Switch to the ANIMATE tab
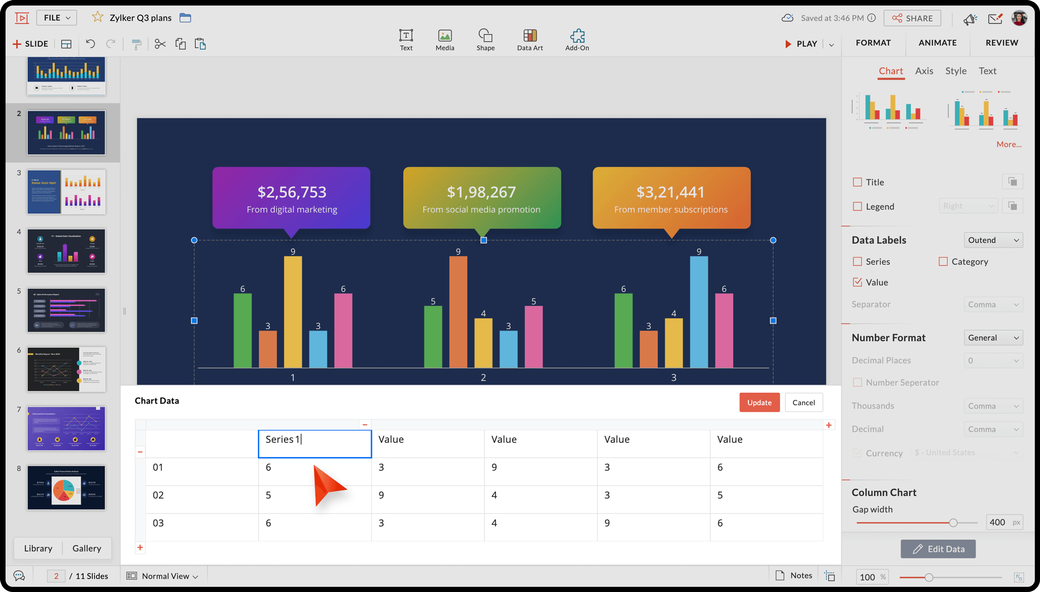The width and height of the screenshot is (1040, 592). pyautogui.click(x=937, y=43)
